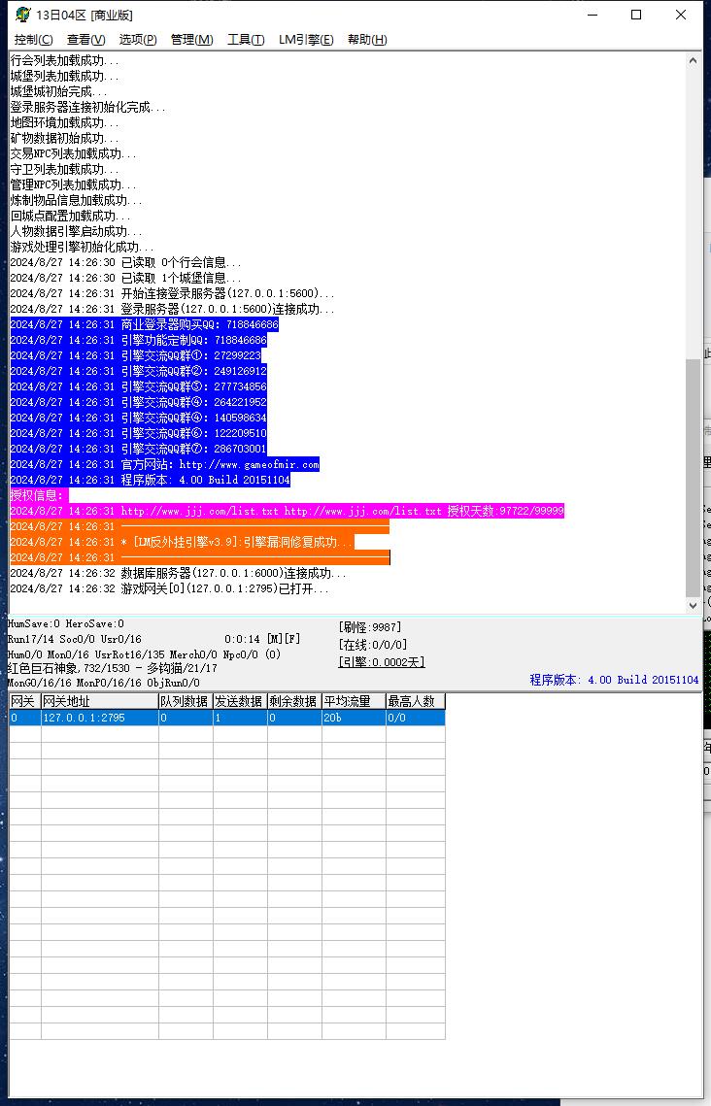This screenshot has width=711, height=1106.
Task: Click the 最高人数 column header
Action: pos(415,701)
